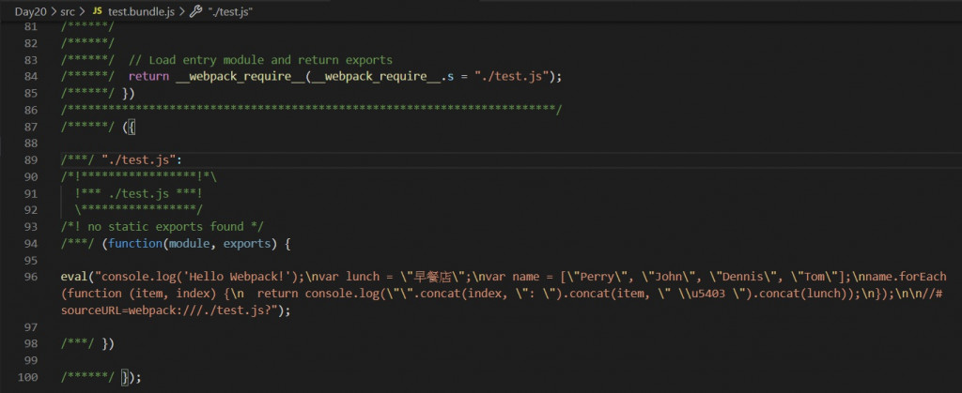962x393 pixels.
Task: Click the exports parameter on line 94
Action: click(x=247, y=244)
